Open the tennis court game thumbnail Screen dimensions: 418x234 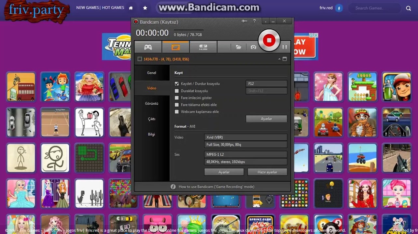[x=55, y=122]
